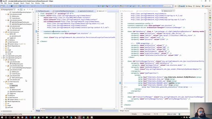Click datasource.xml editor horizontal scrollbar
212x119 pixels.
(x=157, y=109)
